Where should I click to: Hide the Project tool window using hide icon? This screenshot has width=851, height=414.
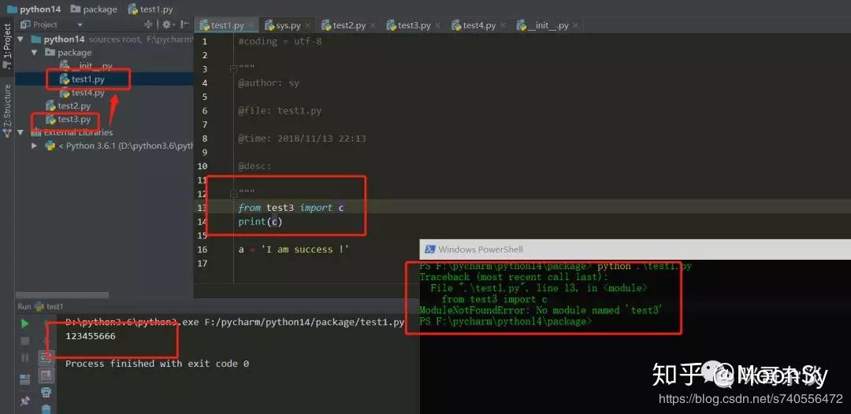[x=184, y=24]
